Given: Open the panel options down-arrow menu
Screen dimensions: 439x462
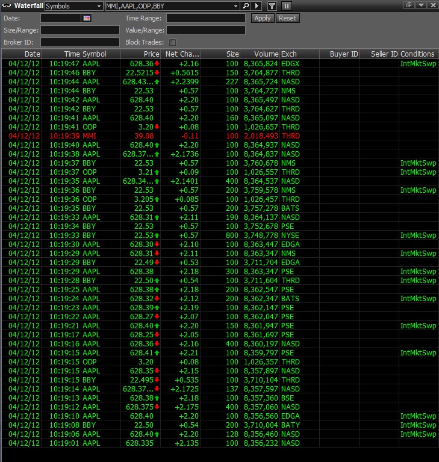Looking at the screenshot, I should click(x=421, y=5).
